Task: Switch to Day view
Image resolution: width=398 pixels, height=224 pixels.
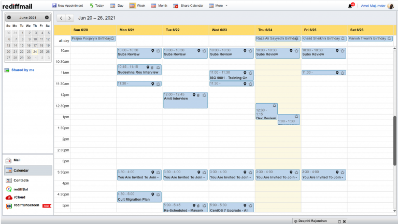Action: pyautogui.click(x=117, y=6)
